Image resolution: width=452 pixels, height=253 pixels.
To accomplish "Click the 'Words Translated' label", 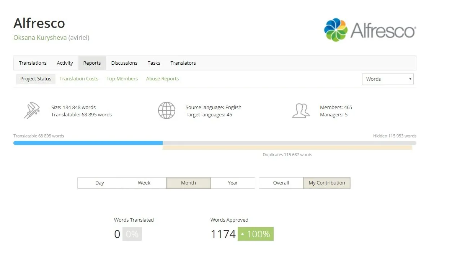I will (x=134, y=220).
